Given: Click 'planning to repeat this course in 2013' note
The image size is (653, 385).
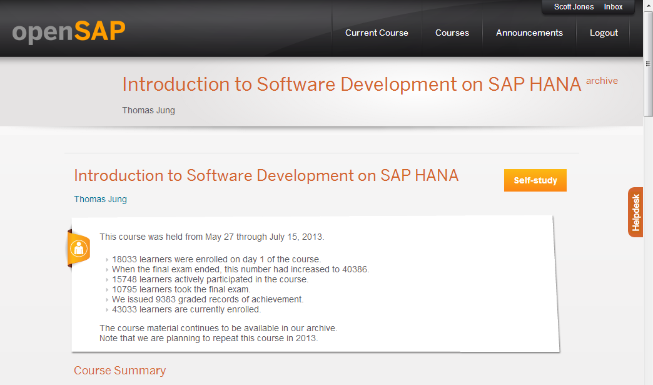Looking at the screenshot, I should pos(209,338).
